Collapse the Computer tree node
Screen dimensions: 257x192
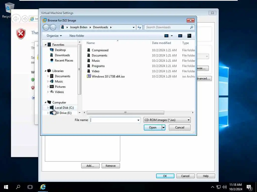(x=45, y=102)
